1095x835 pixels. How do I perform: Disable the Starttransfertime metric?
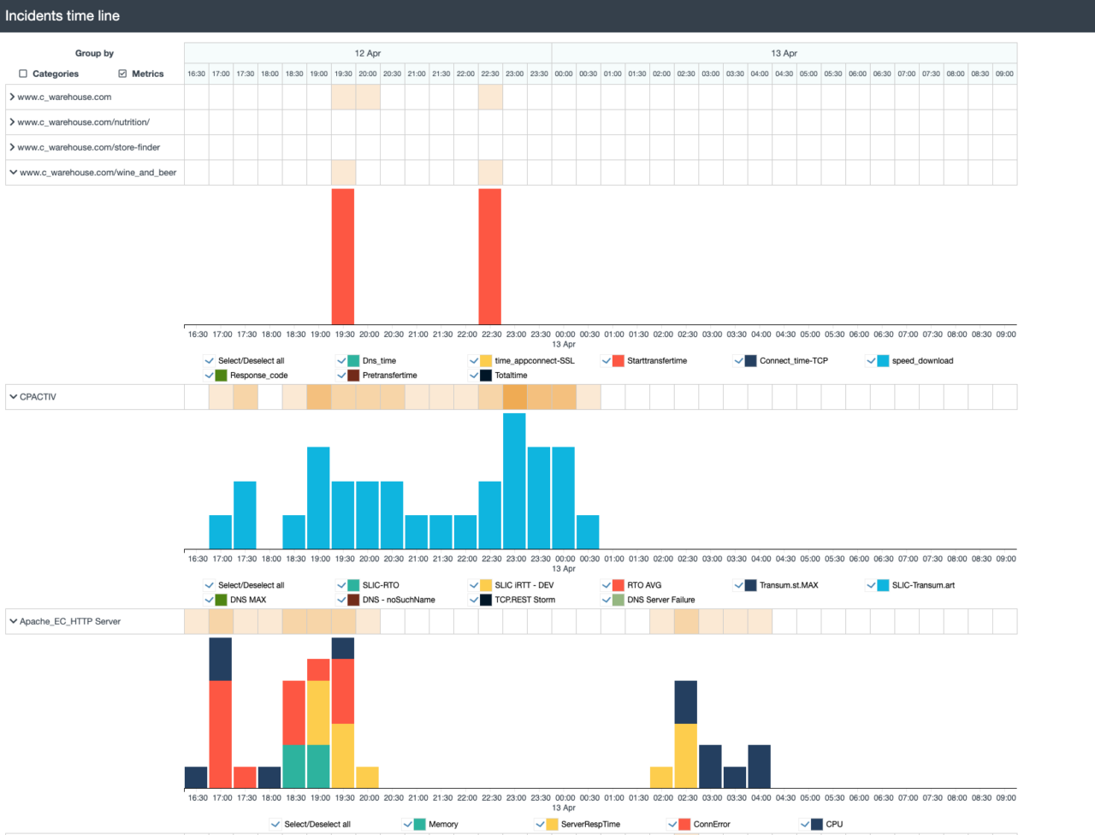coord(606,360)
